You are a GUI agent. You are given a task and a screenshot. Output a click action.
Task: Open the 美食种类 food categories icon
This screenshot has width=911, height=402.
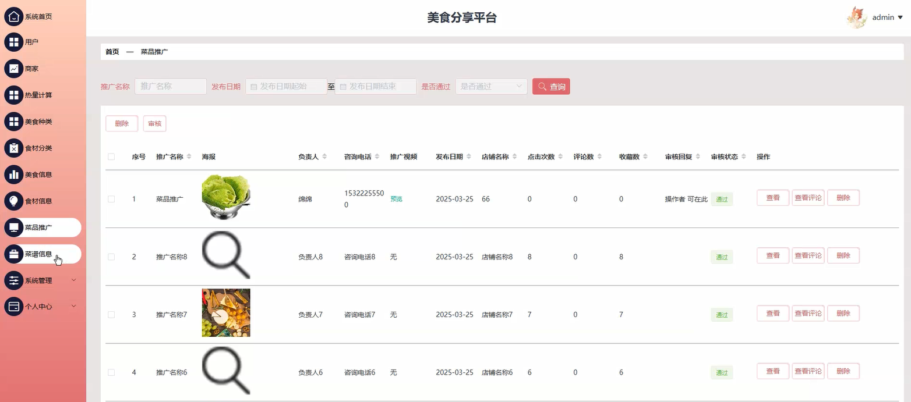(x=13, y=122)
